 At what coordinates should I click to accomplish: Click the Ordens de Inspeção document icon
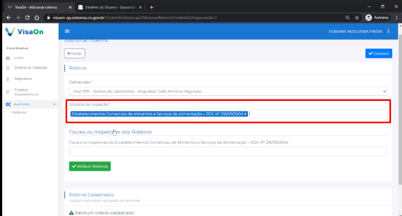[x=8, y=68]
